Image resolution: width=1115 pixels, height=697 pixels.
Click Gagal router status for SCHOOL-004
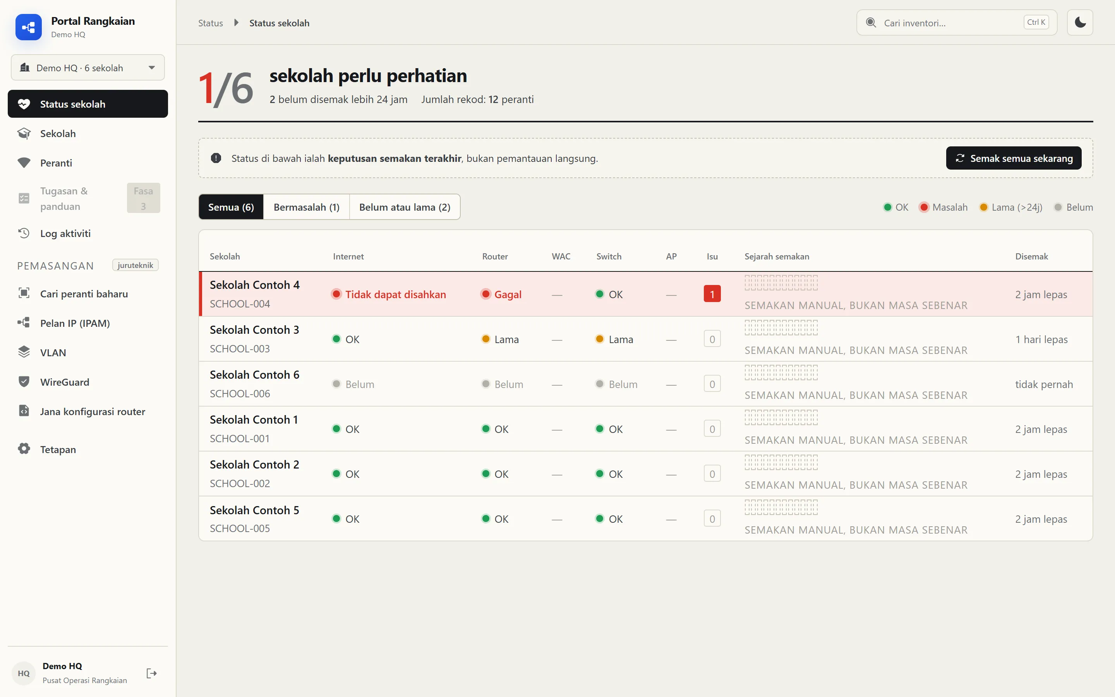click(501, 294)
